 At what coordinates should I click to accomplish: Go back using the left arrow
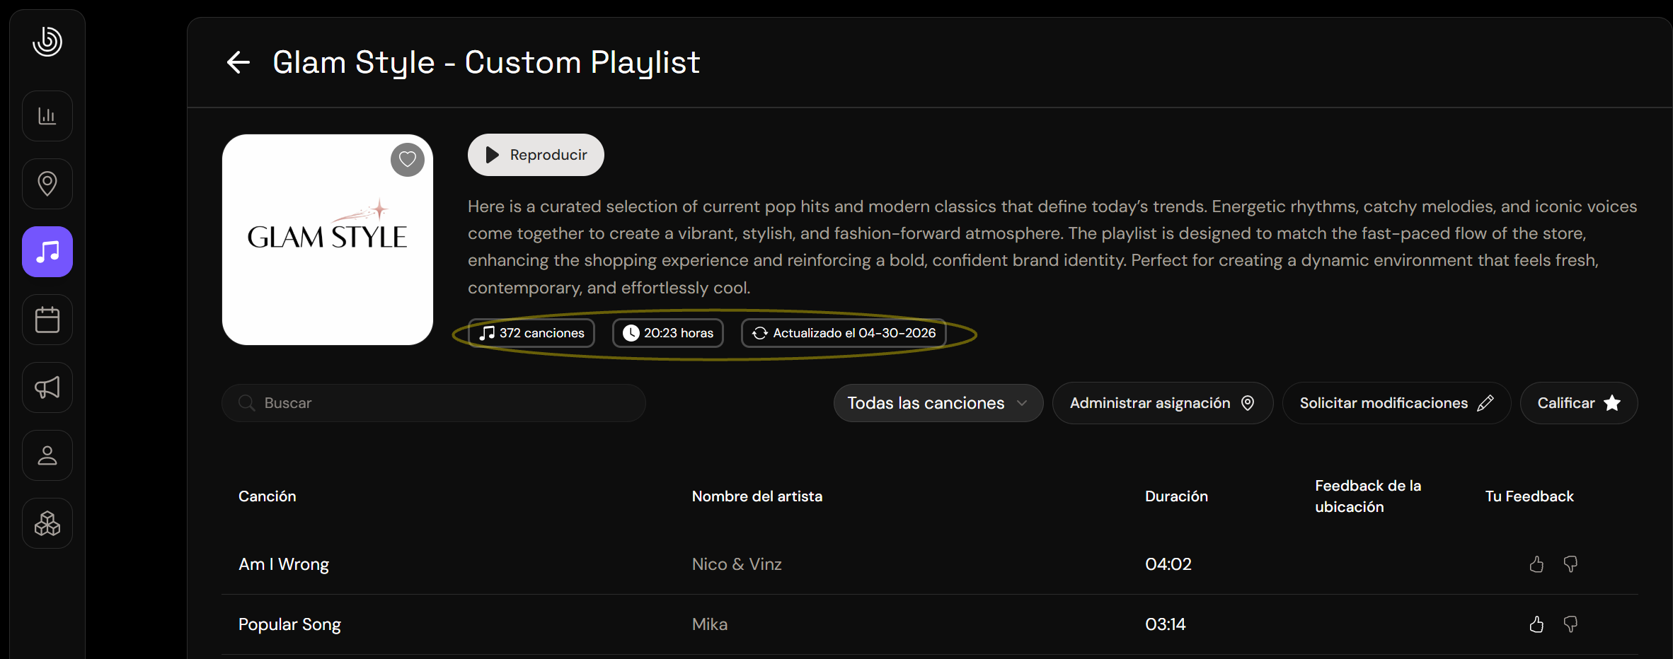click(x=238, y=62)
